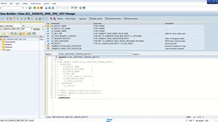Click the Print icon in standard toolbar
The width and height of the screenshot is (218, 122).
[x=46, y=8]
